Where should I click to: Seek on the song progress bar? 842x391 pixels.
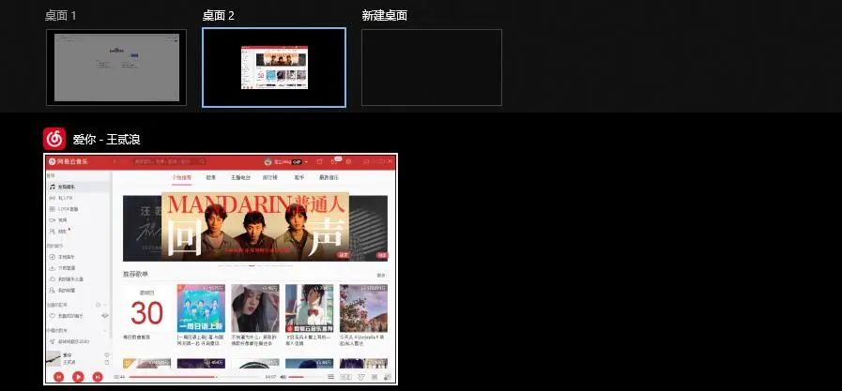(x=195, y=377)
